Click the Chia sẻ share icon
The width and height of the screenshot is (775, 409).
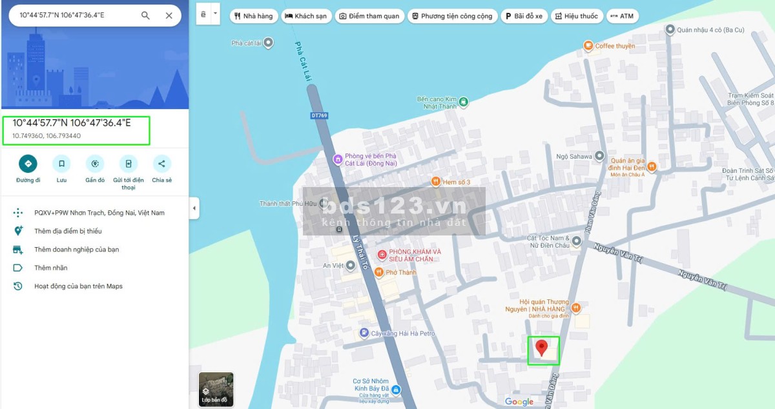point(161,164)
